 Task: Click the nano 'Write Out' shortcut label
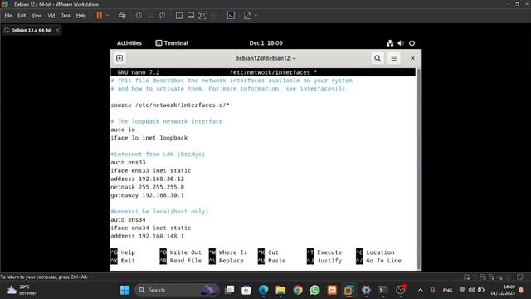186,252
